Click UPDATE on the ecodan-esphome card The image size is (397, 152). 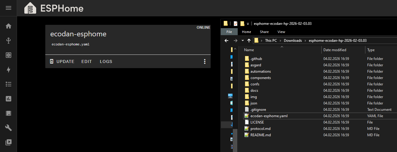62,61
